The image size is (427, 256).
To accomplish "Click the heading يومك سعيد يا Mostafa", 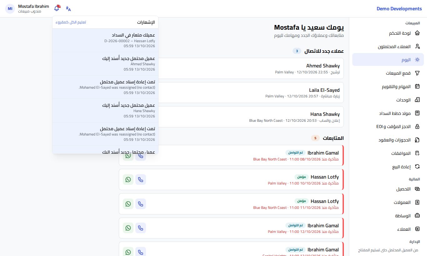I will point(309,27).
